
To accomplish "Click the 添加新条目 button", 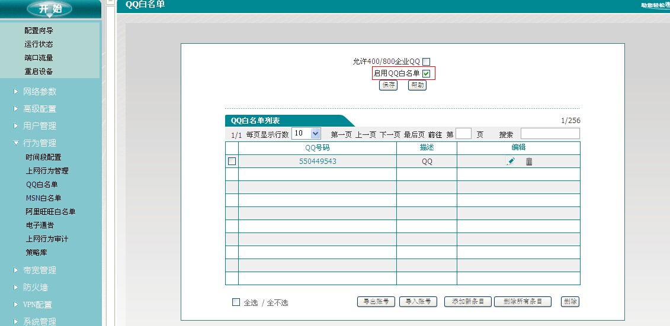I will pyautogui.click(x=468, y=302).
